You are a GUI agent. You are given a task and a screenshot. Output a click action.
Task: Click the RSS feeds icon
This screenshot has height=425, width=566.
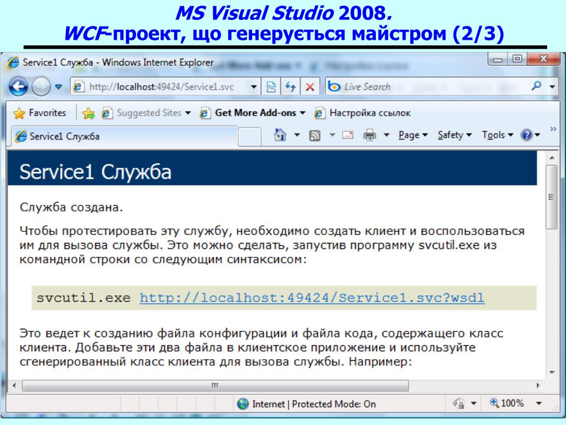(315, 136)
